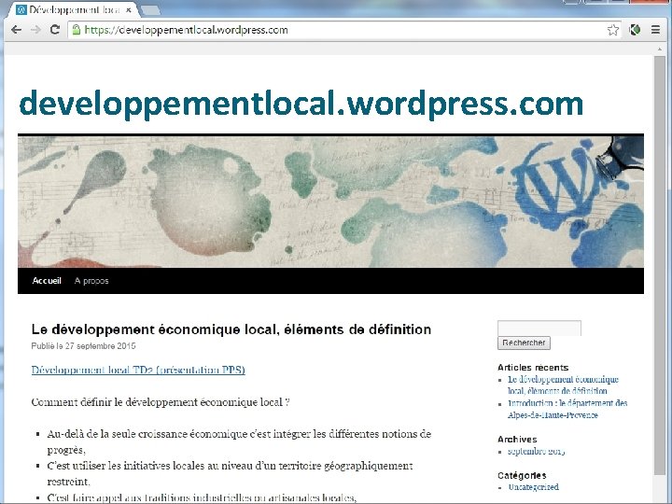This screenshot has width=672, height=504.
Task: Close the Développement local tab
Action: tap(128, 10)
